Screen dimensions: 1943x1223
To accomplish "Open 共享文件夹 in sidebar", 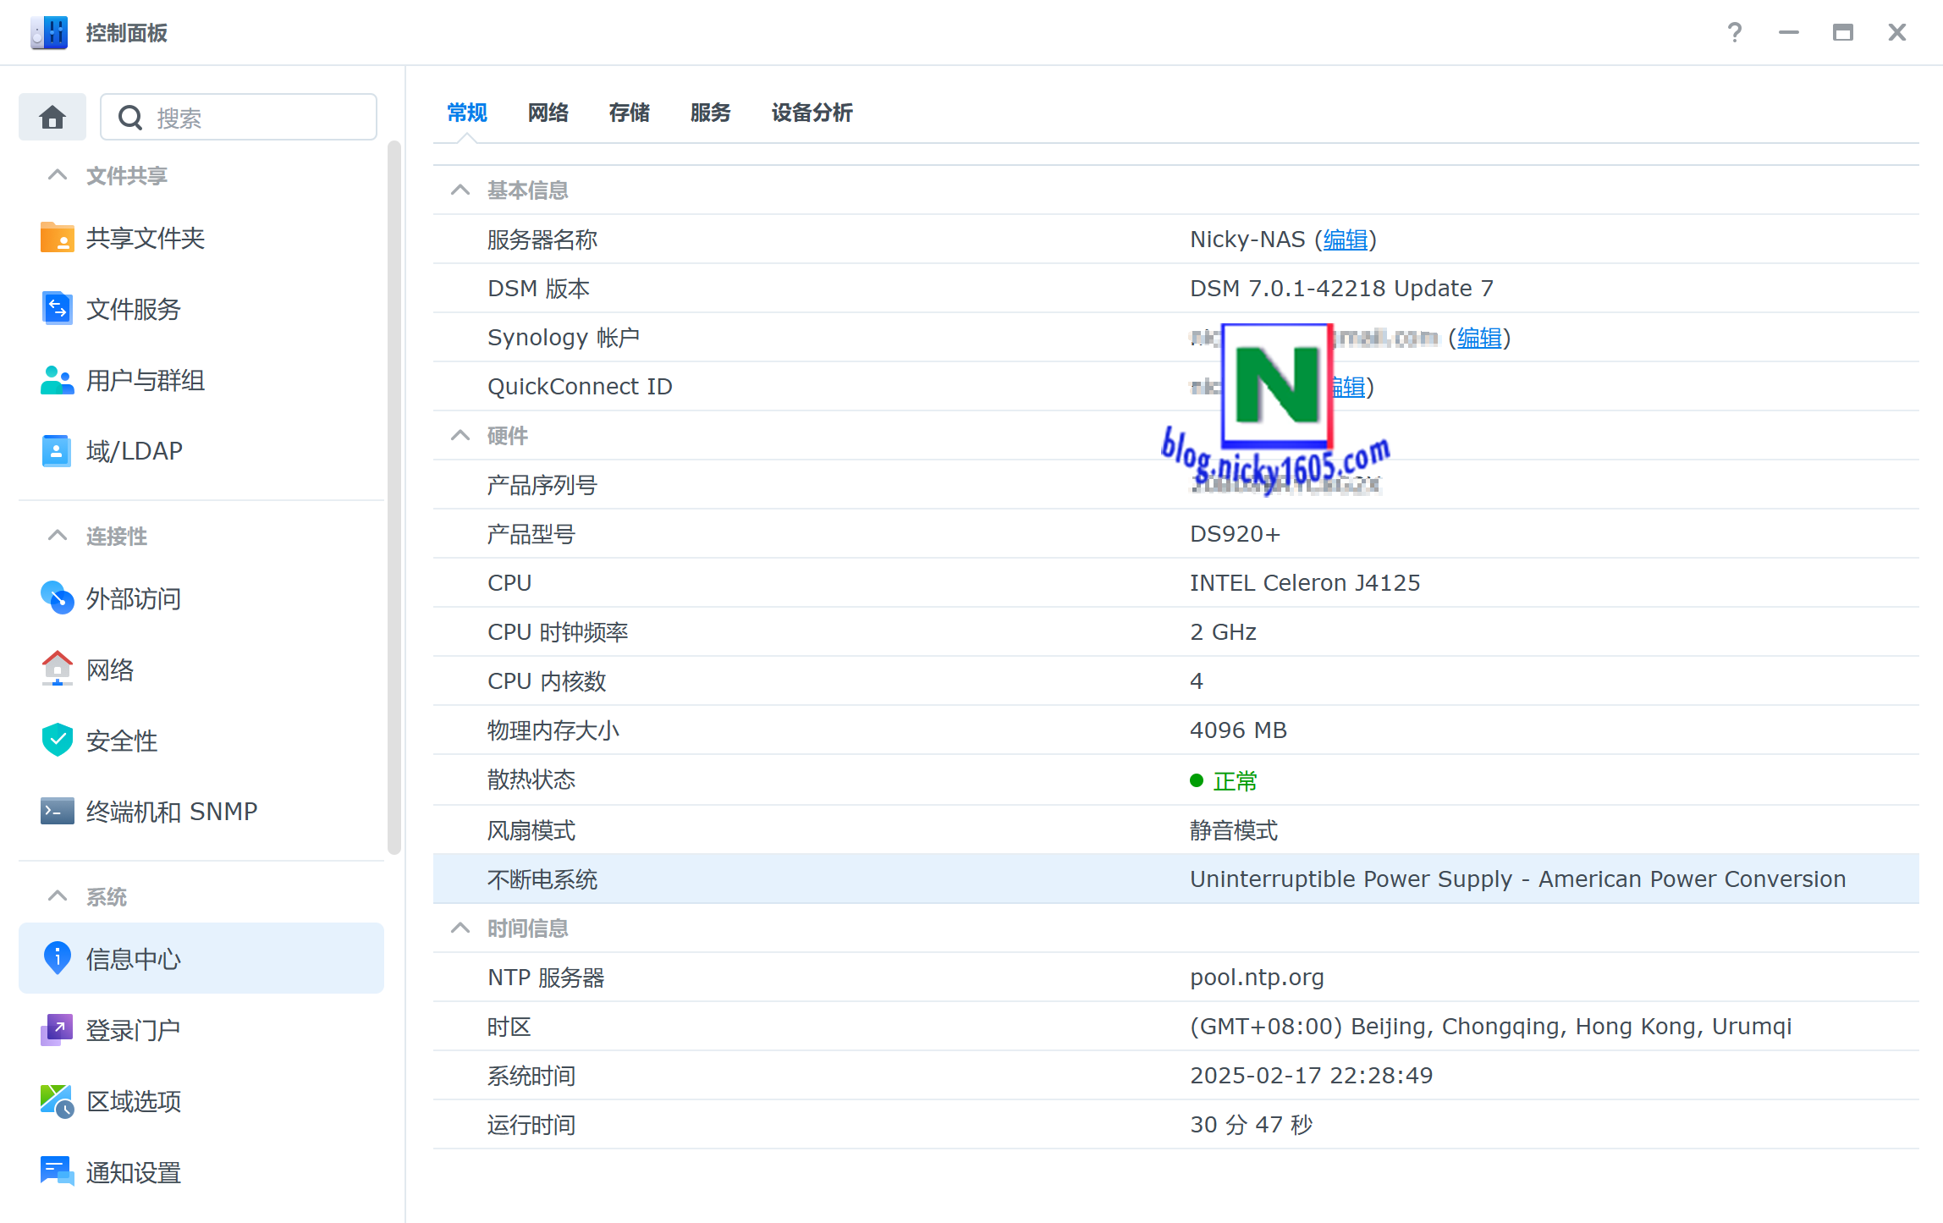I will tap(146, 238).
